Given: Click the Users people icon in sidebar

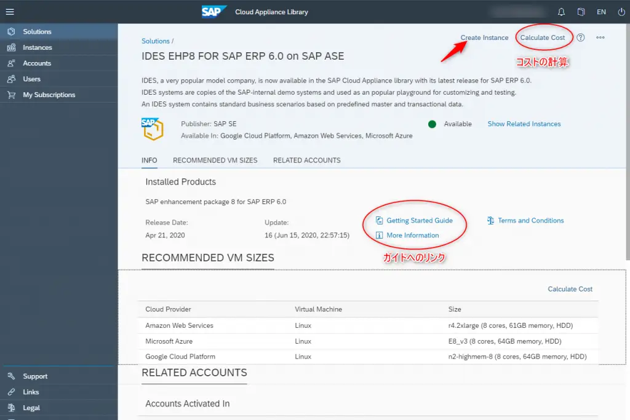Looking at the screenshot, I should pos(11,79).
